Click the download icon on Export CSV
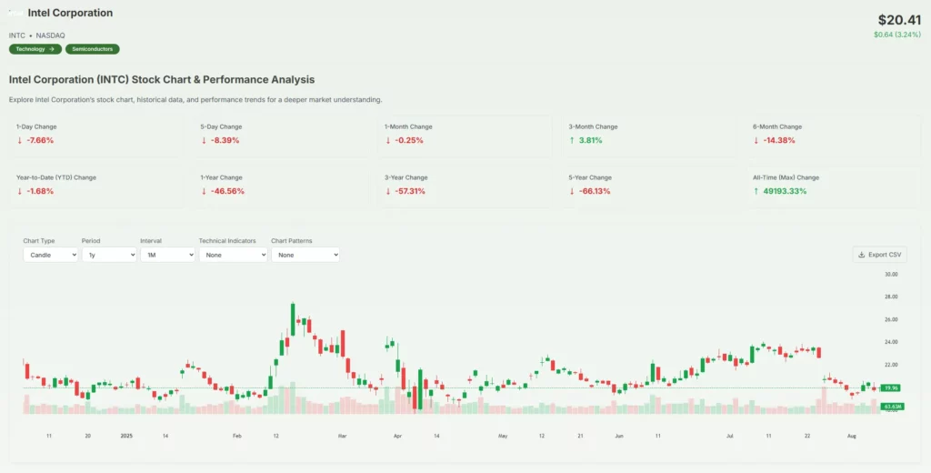This screenshot has height=473, width=931. (x=862, y=255)
